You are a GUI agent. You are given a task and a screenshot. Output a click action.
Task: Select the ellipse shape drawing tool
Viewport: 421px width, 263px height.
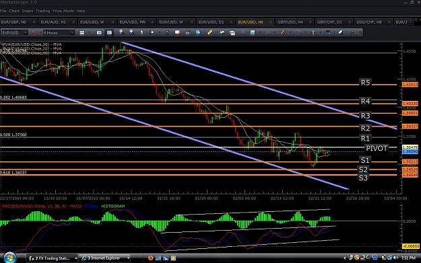click(298, 32)
